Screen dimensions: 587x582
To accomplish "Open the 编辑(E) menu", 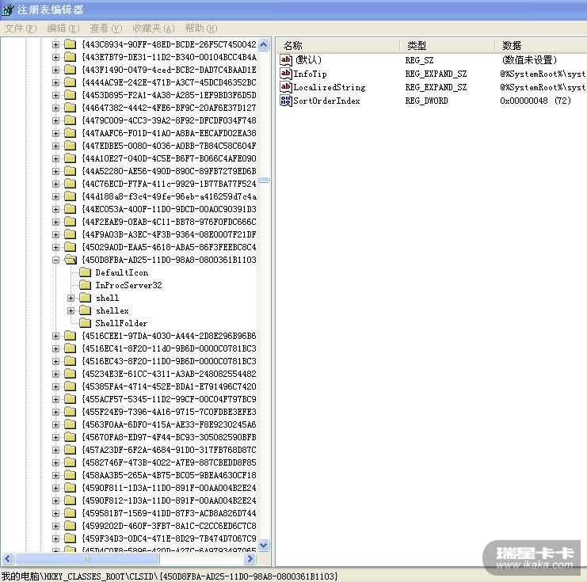I will coord(63,29).
